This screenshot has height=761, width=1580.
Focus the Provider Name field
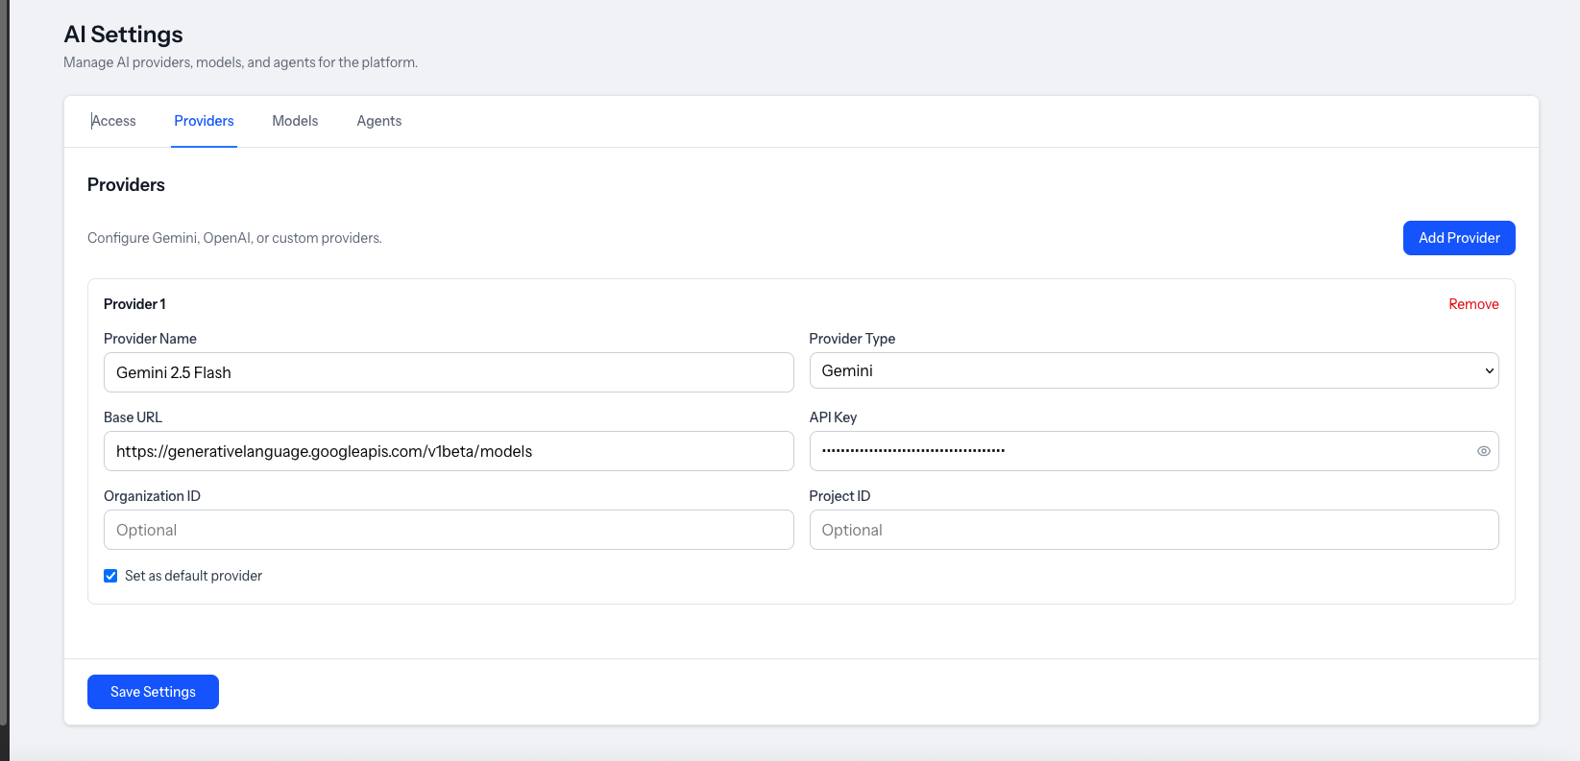[x=449, y=372]
